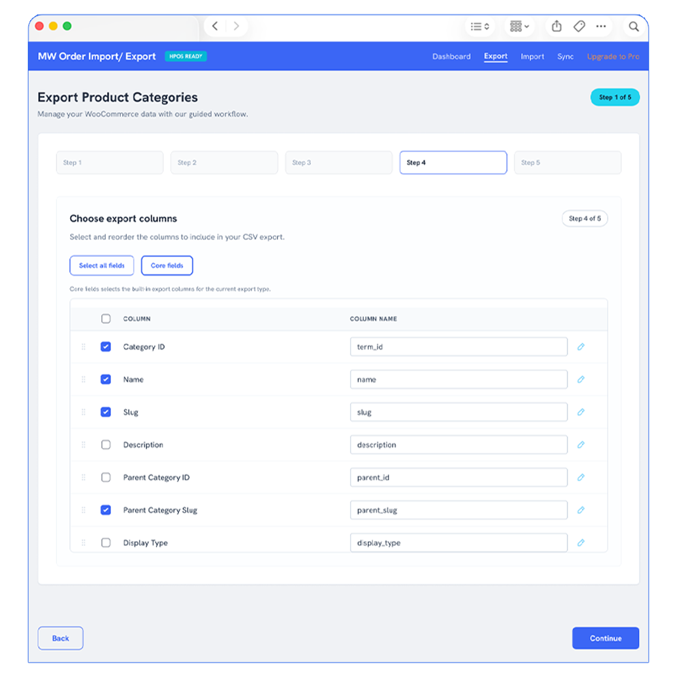
Task: Go to the Step 1 tab
Action: coord(109,163)
